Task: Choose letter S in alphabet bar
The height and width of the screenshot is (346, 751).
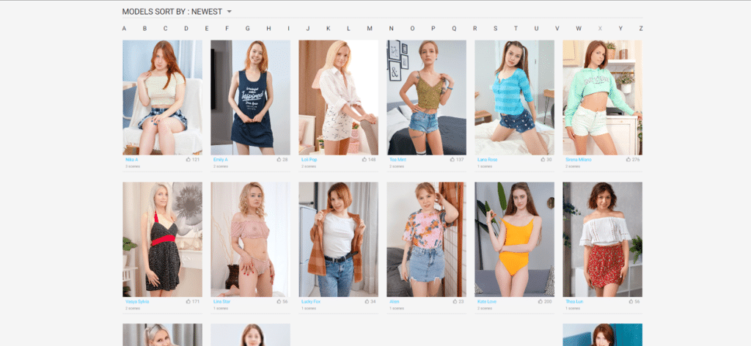Action: 495,29
